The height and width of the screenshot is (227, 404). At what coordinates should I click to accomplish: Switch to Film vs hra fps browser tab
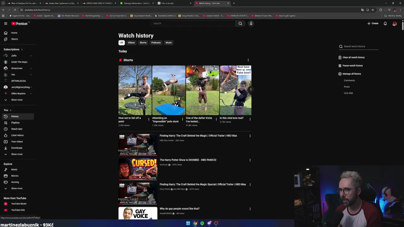174,3
